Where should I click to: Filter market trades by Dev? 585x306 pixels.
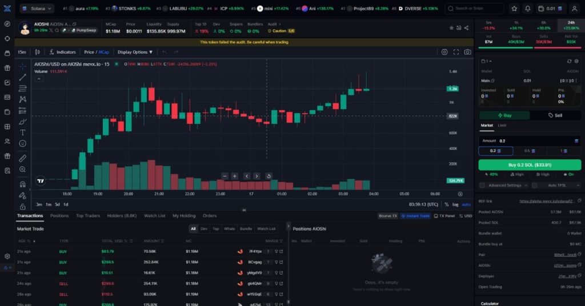204,229
